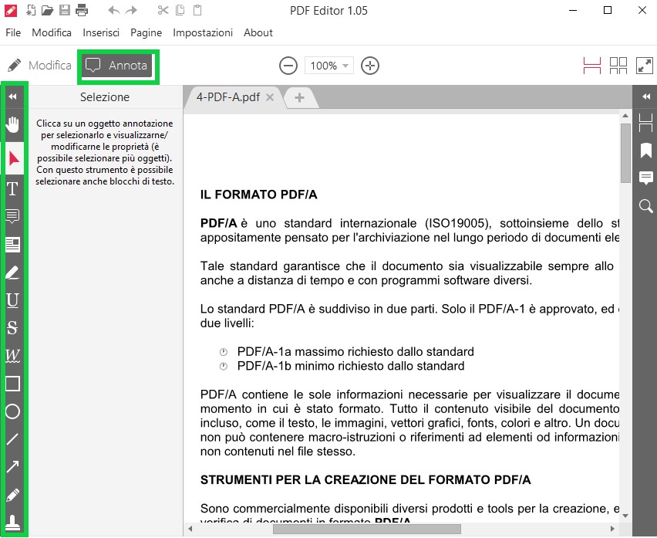The width and height of the screenshot is (657, 538).
Task: Open the Inserisci menu
Action: [101, 32]
